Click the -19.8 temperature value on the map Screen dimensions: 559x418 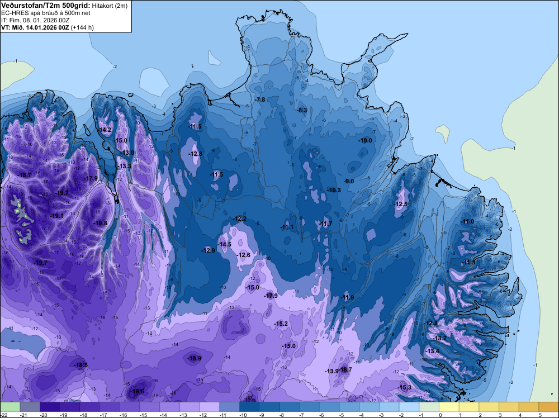[x=100, y=223]
